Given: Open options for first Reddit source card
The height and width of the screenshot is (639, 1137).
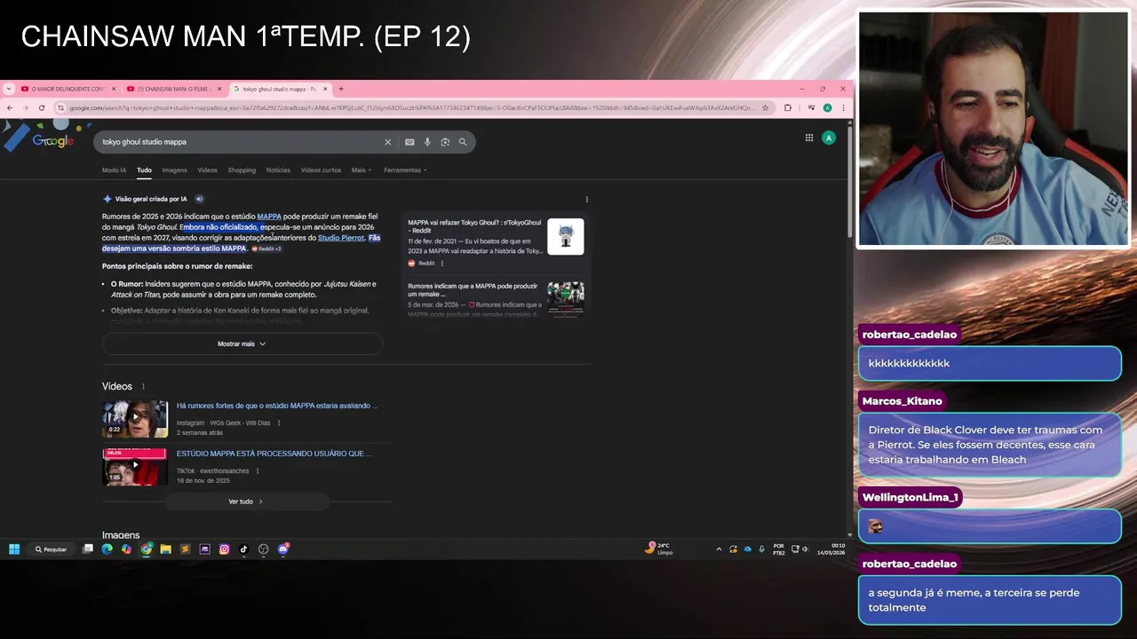Looking at the screenshot, I should (441, 263).
